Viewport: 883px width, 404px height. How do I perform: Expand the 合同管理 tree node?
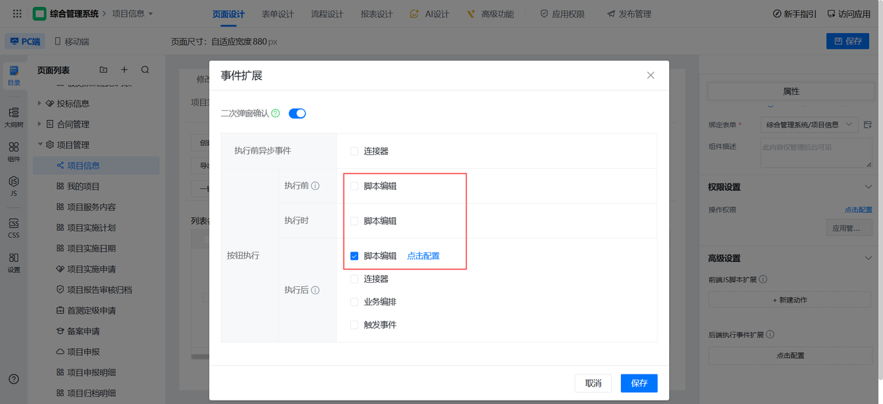[40, 124]
